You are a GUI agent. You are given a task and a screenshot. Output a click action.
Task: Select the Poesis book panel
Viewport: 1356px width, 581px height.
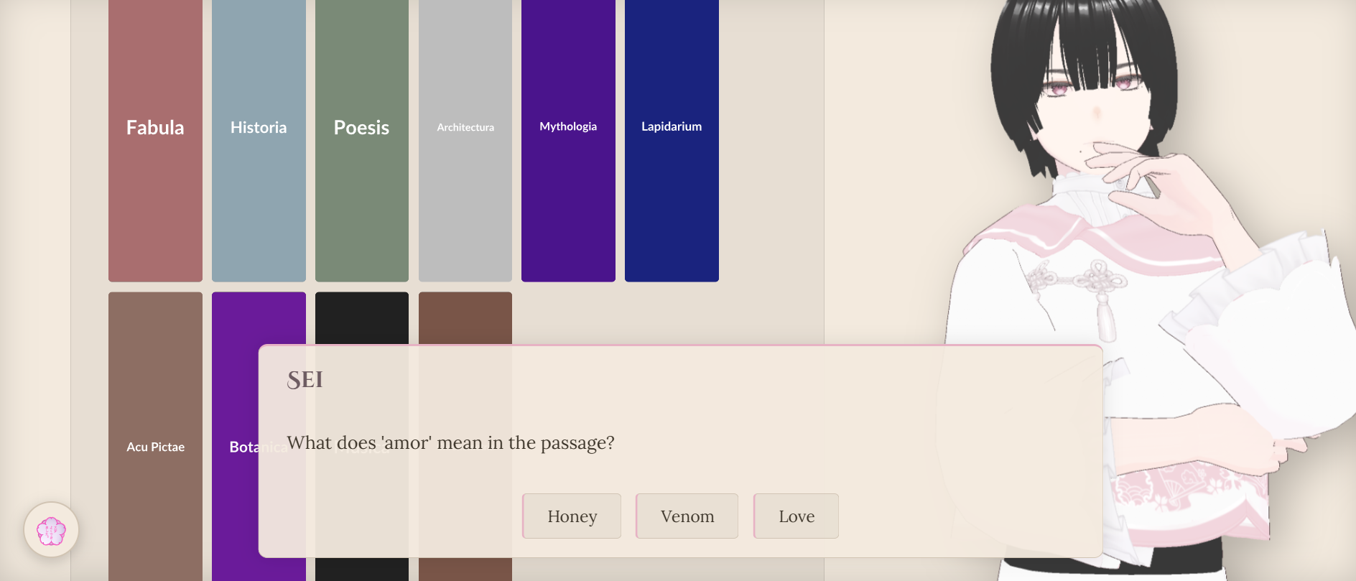point(362,141)
